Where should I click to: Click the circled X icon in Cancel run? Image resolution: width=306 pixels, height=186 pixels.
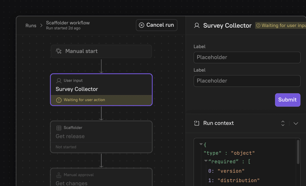point(141,25)
